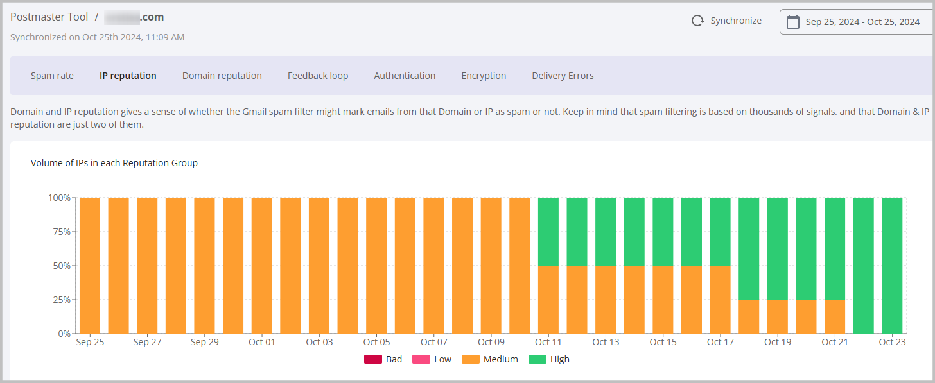935x383 pixels.
Task: Click the orange bar for Sep 25
Action: (x=90, y=266)
